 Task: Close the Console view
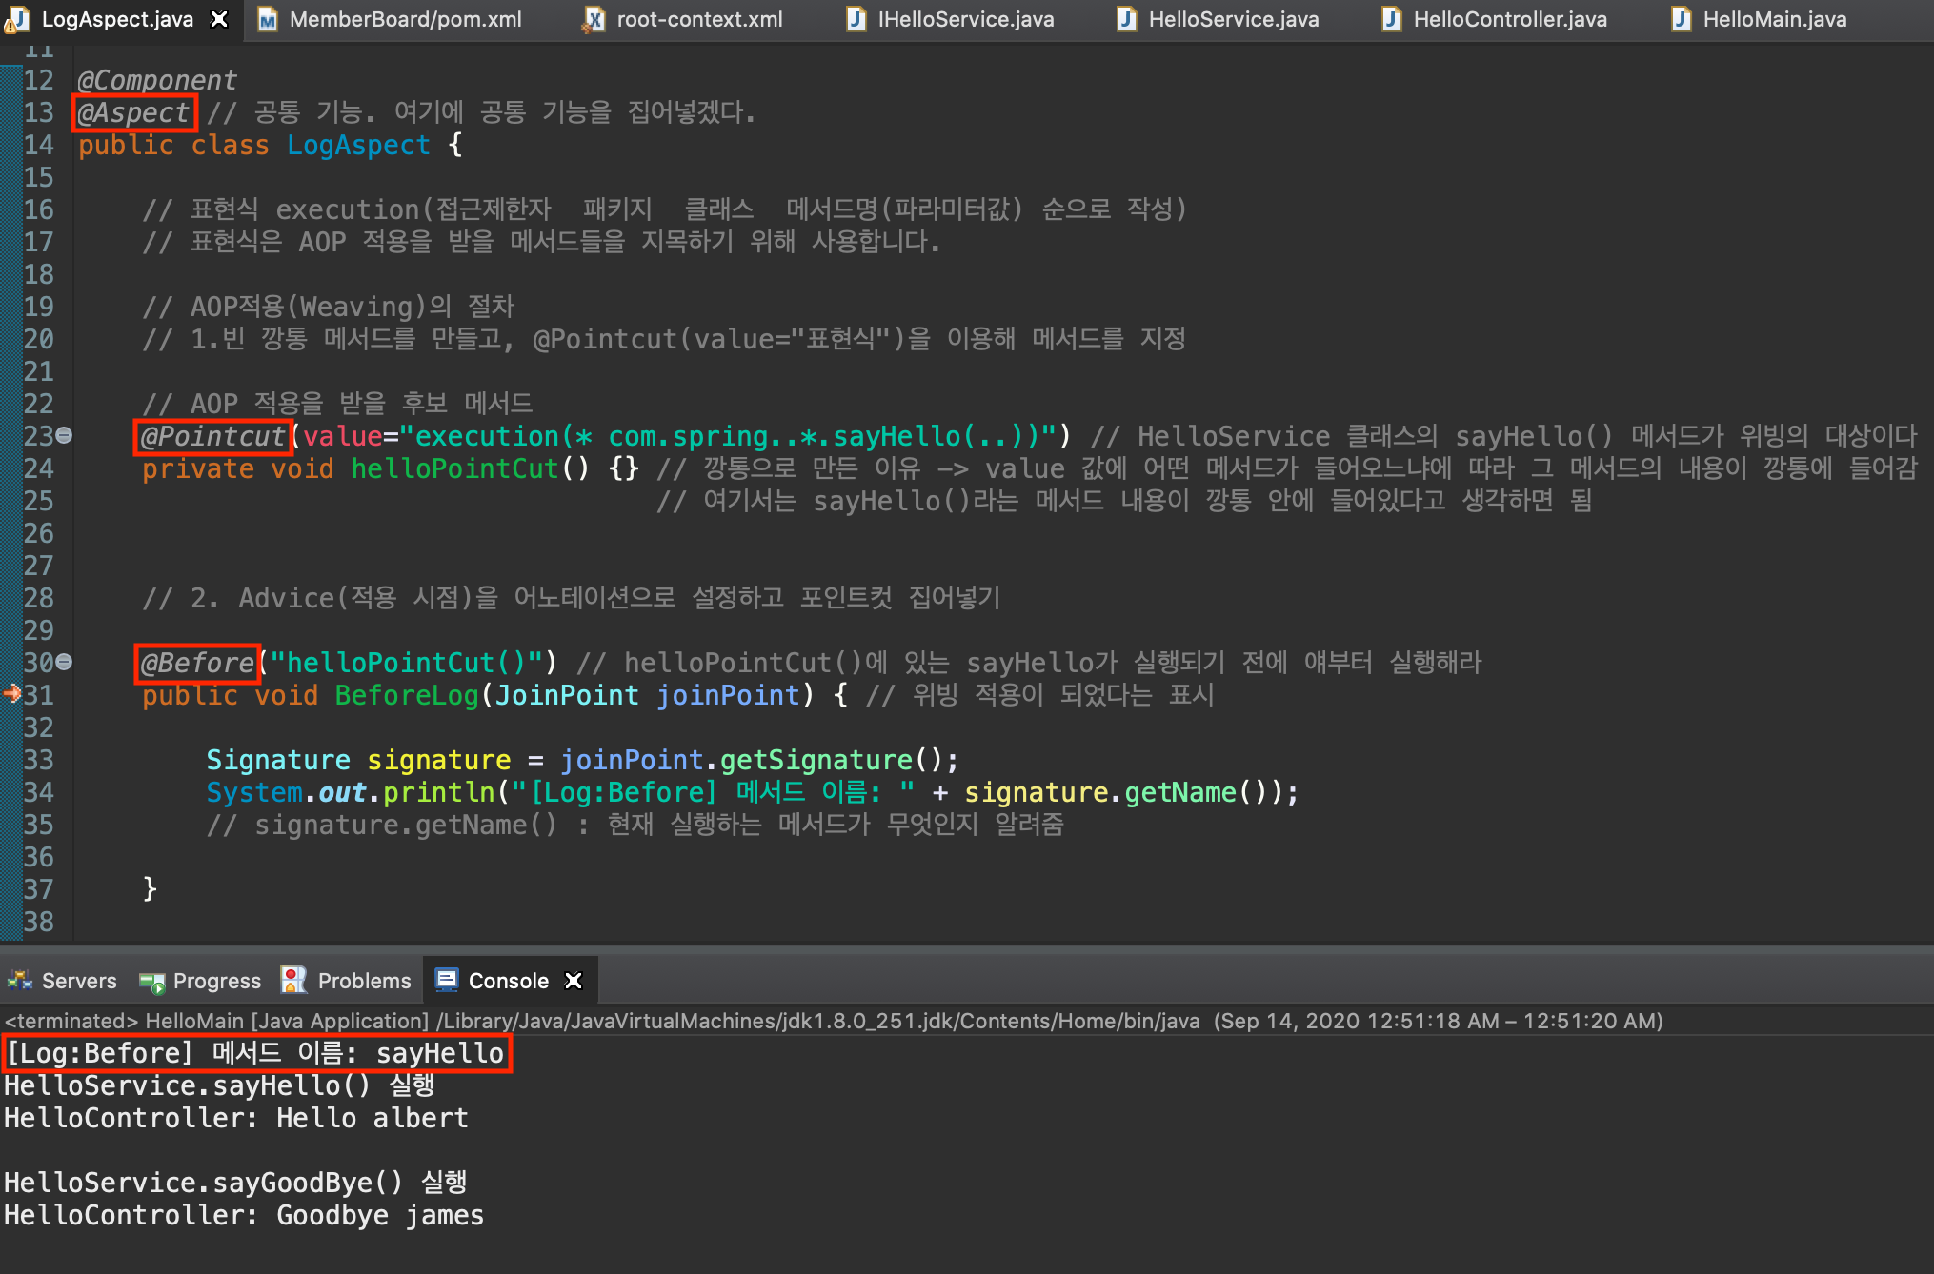coord(574,981)
